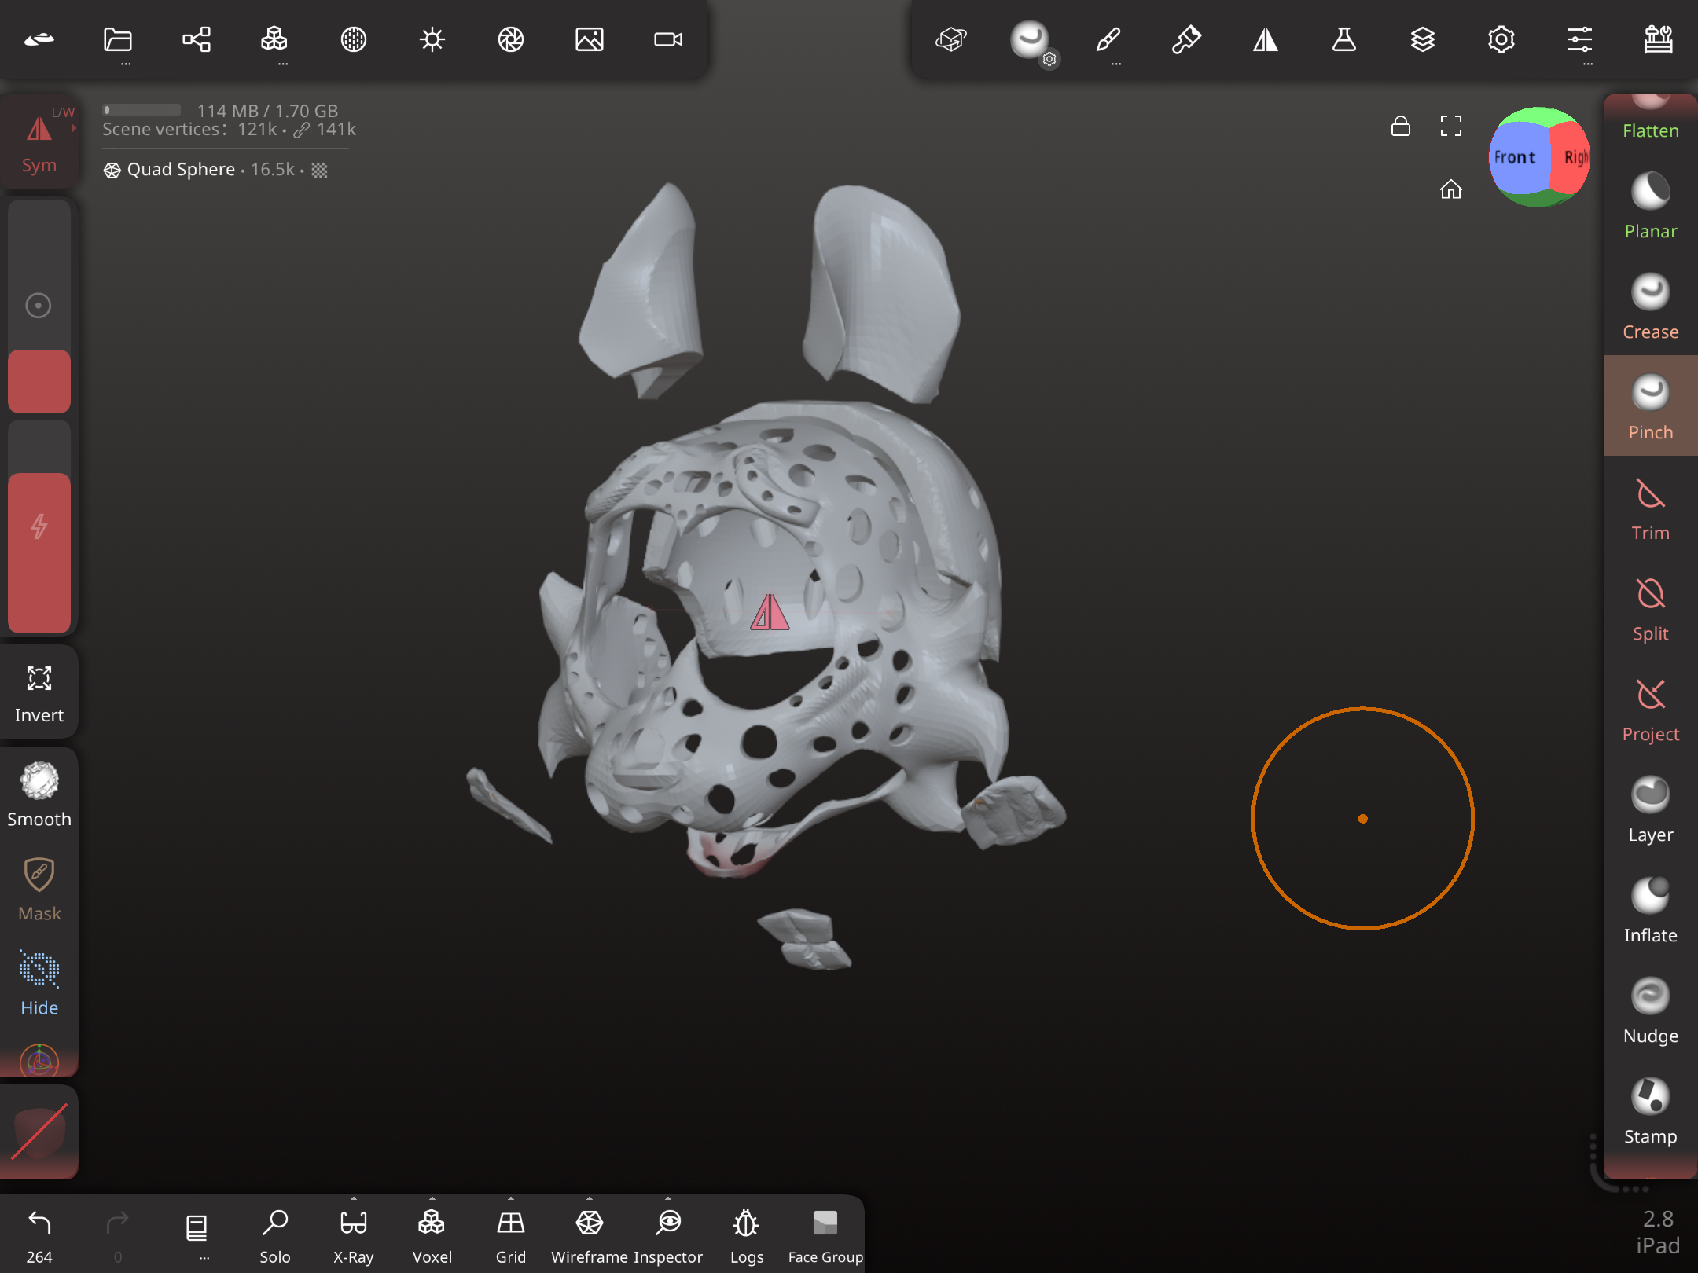The image size is (1698, 1273).
Task: Open the Logs panel
Action: pyautogui.click(x=747, y=1234)
